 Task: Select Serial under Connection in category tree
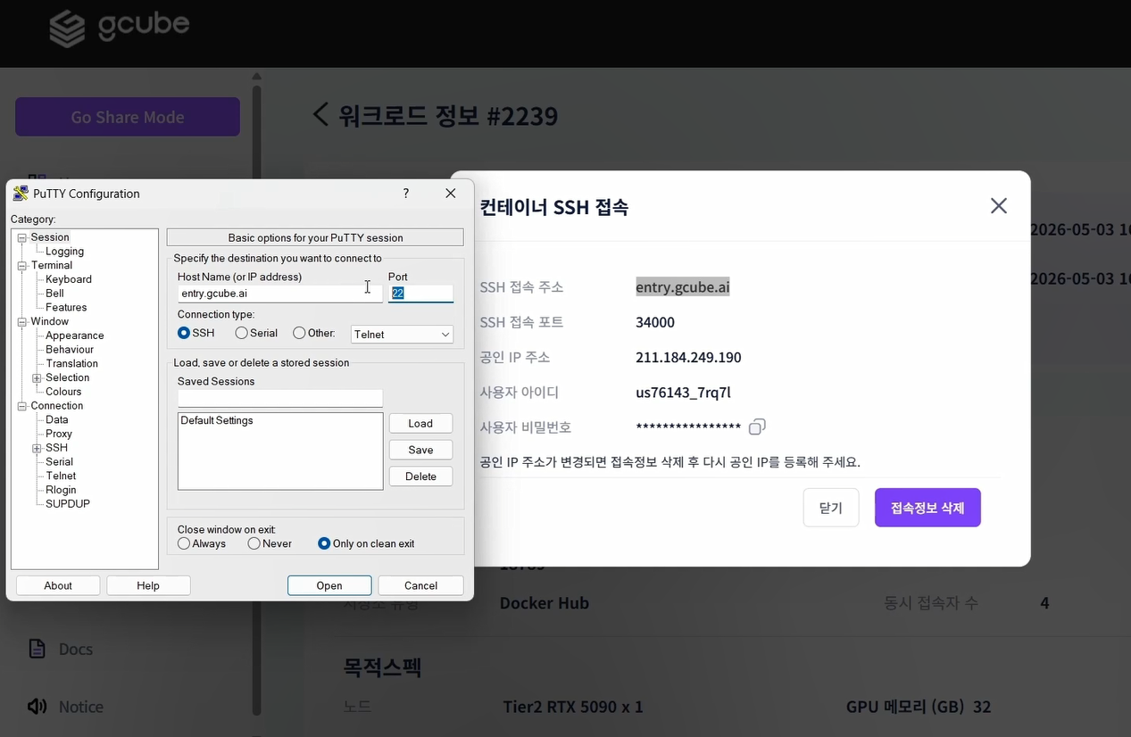click(x=60, y=462)
